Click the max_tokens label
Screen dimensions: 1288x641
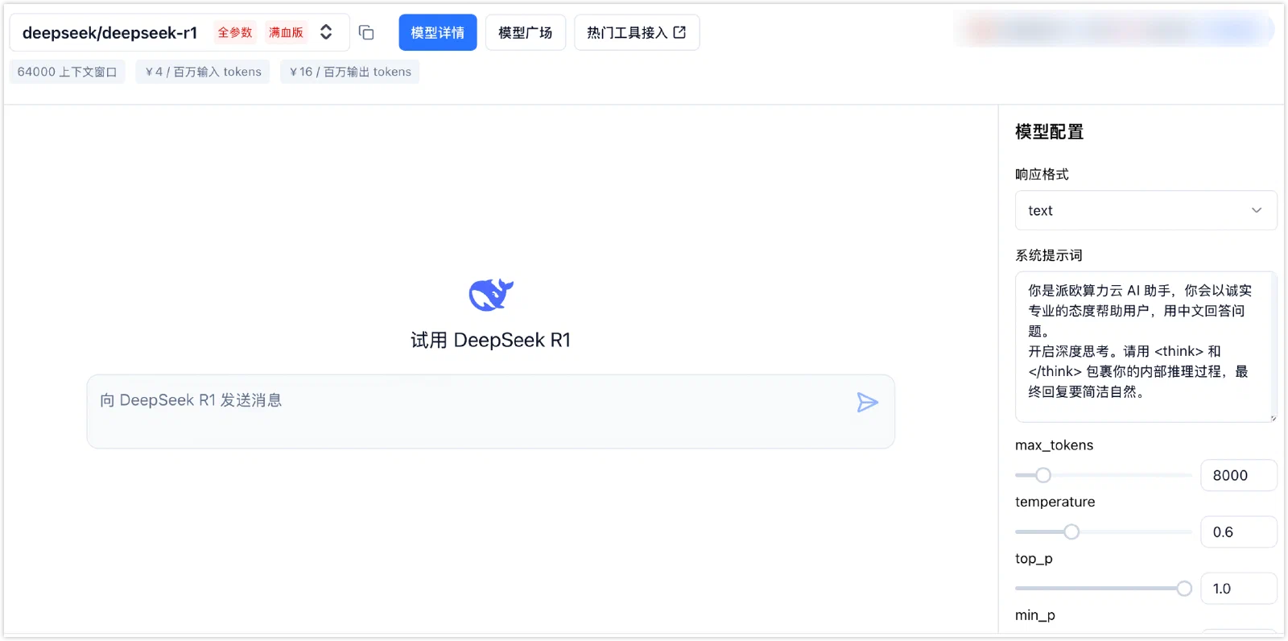(x=1055, y=445)
